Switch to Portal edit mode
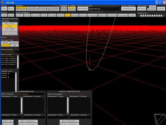This screenshot has width=166, height=125. click(x=83, y=15)
